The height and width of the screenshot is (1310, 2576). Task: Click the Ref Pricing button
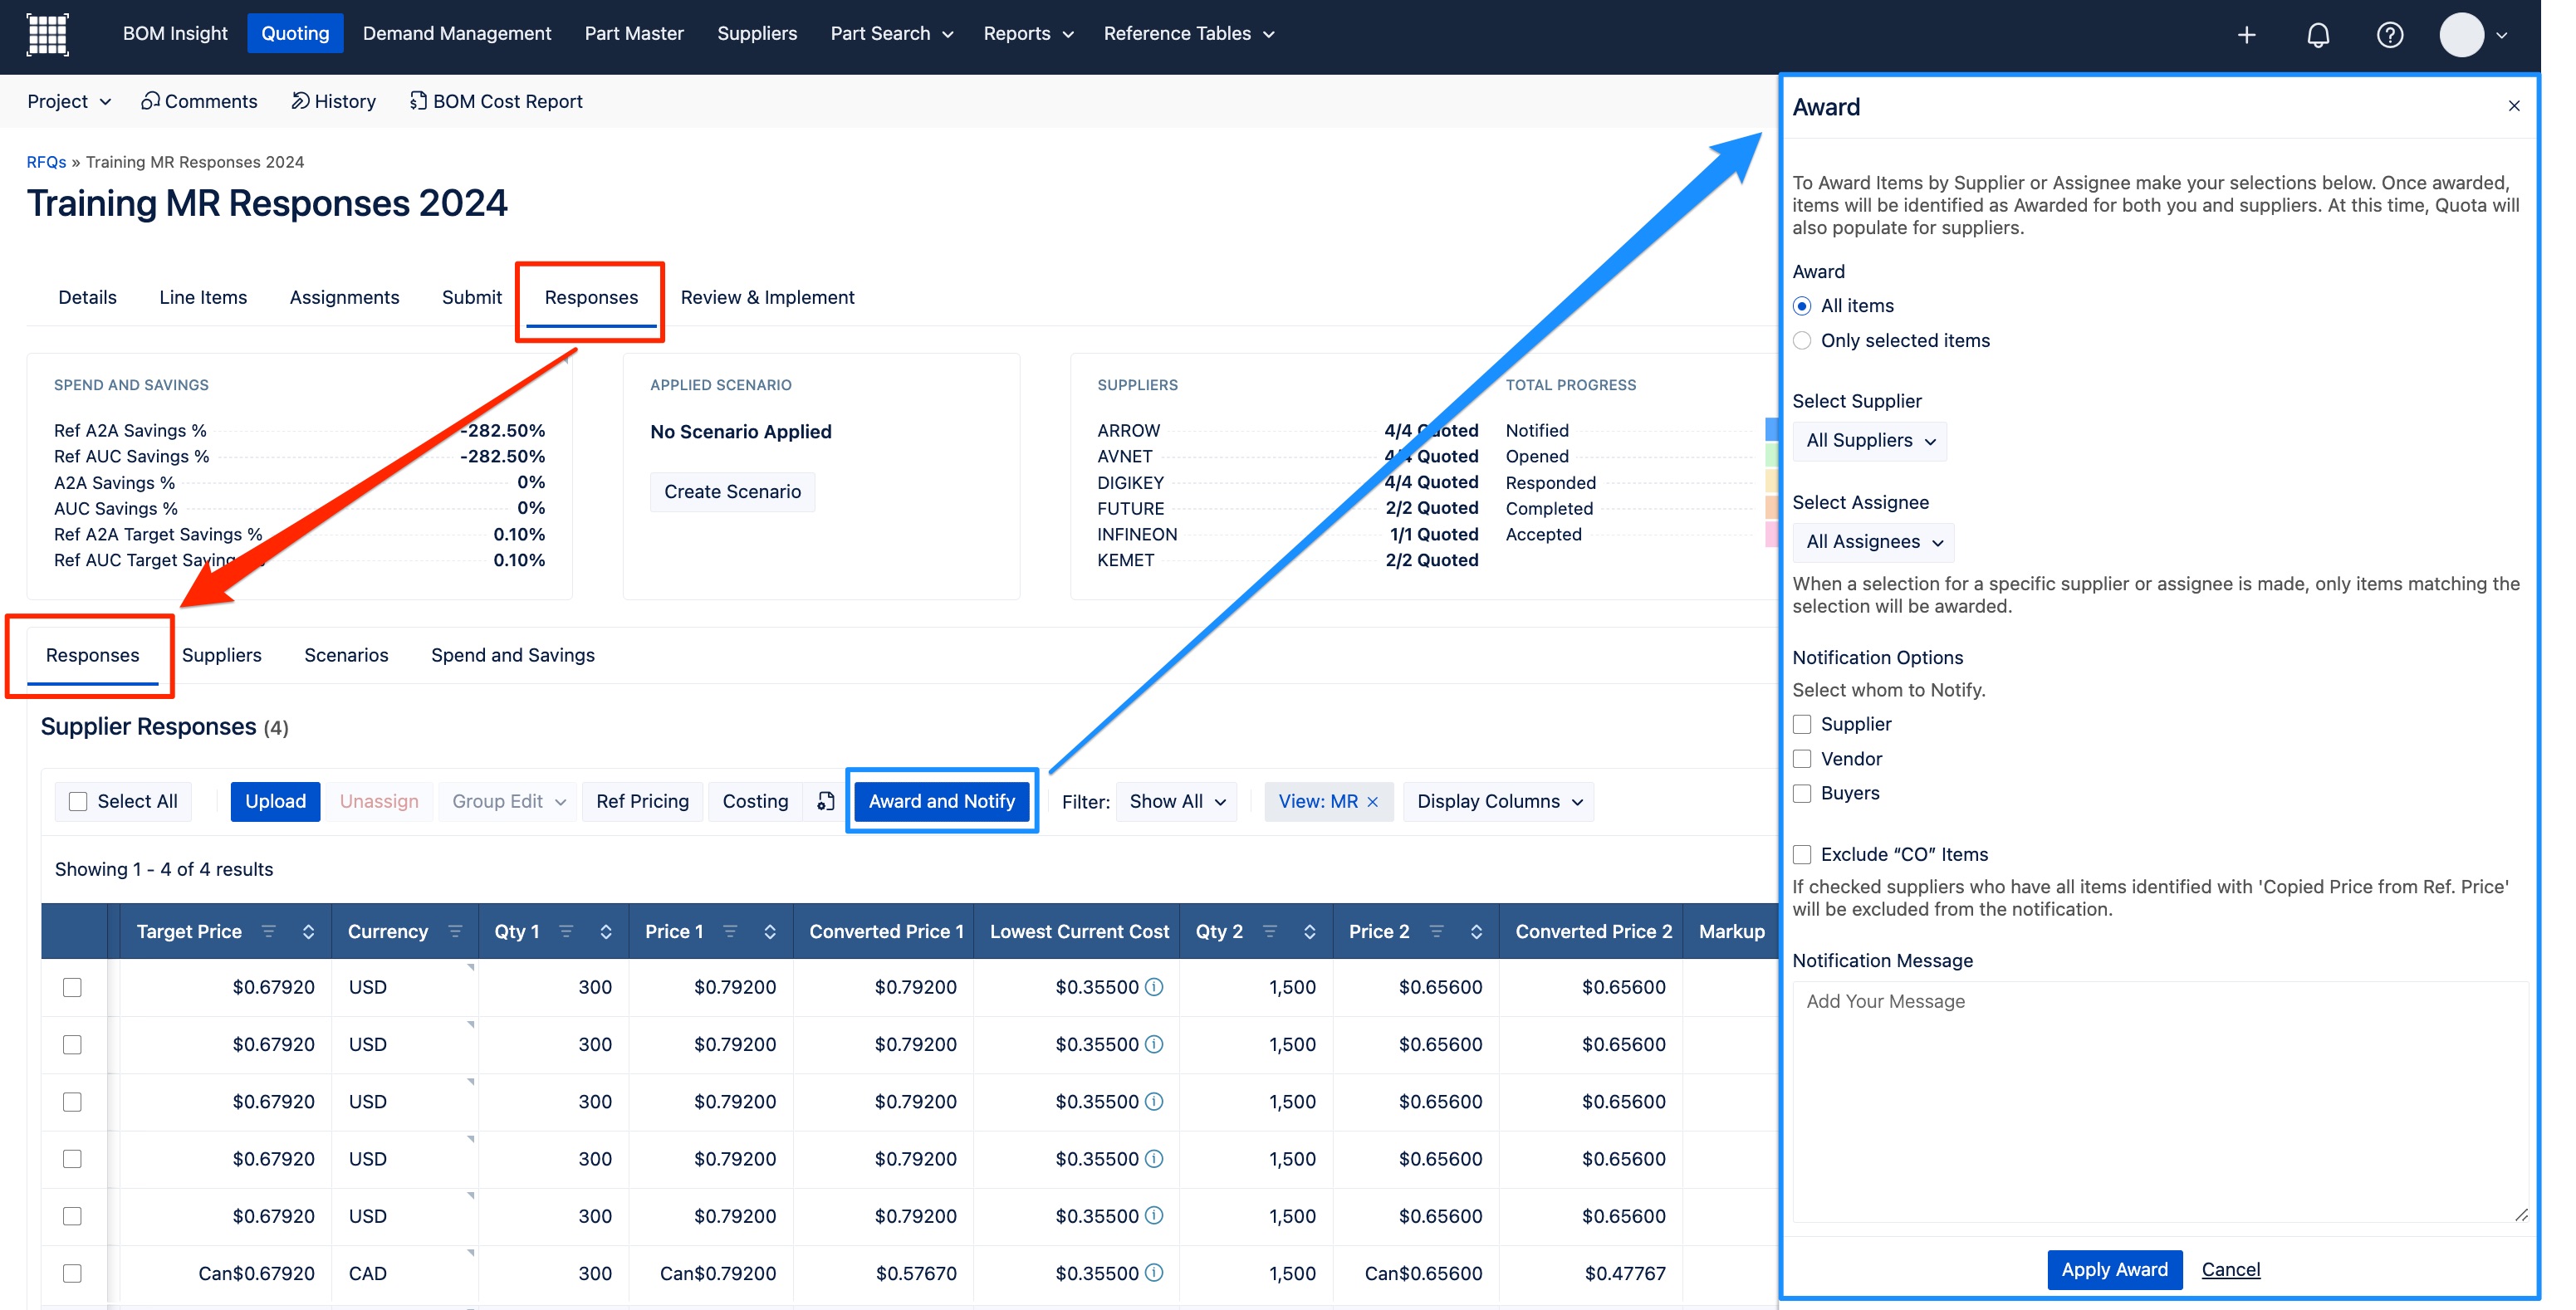642,801
